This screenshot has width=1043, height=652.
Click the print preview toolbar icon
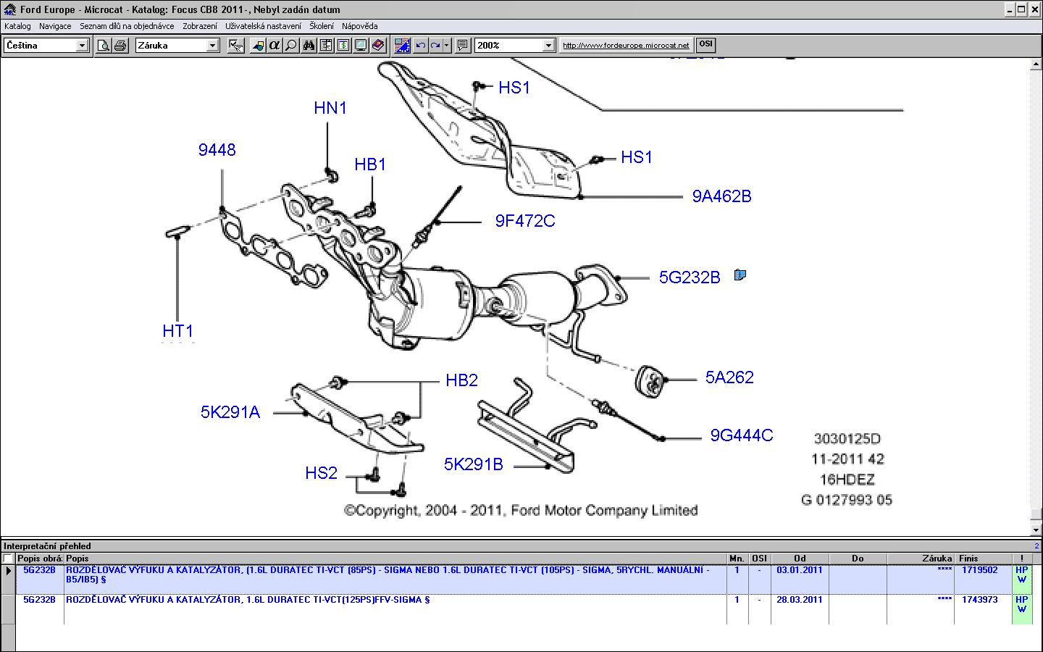tap(104, 46)
